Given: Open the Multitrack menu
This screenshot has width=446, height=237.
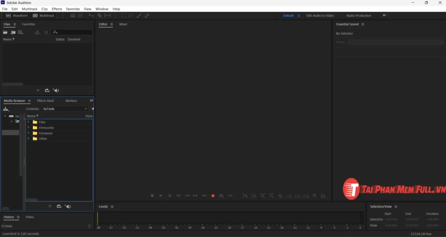Looking at the screenshot, I should [30, 9].
